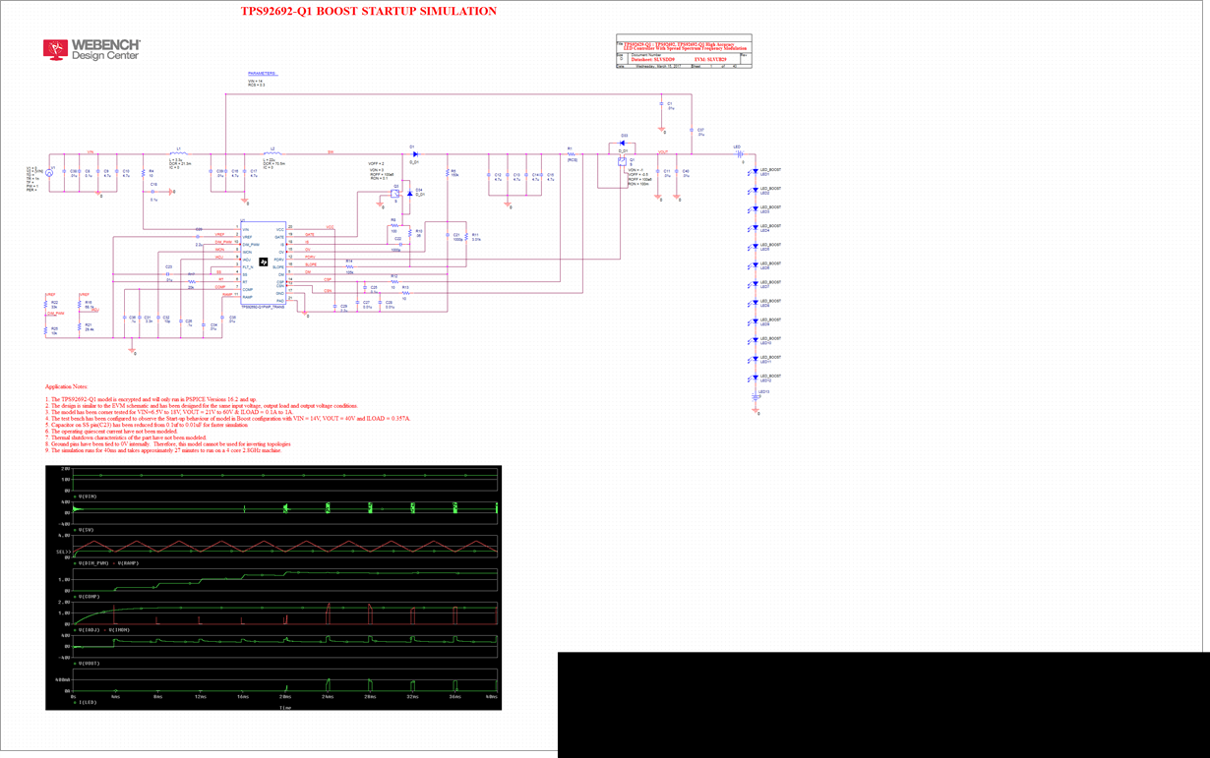The image size is (1210, 758).
Task: Select resistor R22 on the VREF divider
Action: (46, 306)
